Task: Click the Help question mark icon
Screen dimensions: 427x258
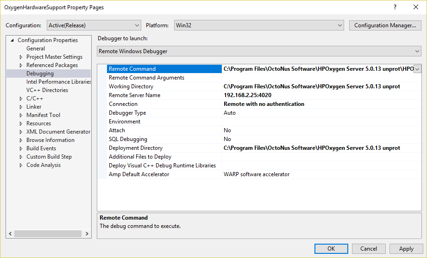Action: coord(395,7)
